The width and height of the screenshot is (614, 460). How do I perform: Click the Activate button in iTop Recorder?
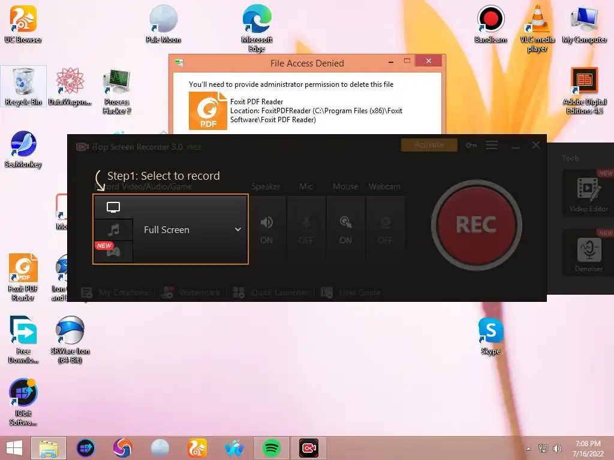(429, 145)
